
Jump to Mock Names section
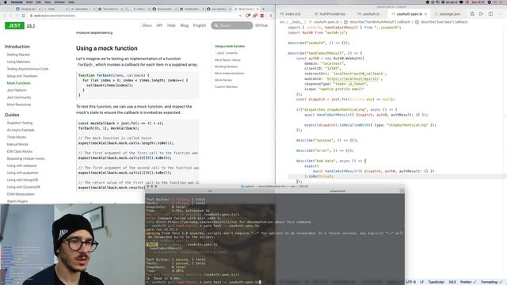click(223, 80)
